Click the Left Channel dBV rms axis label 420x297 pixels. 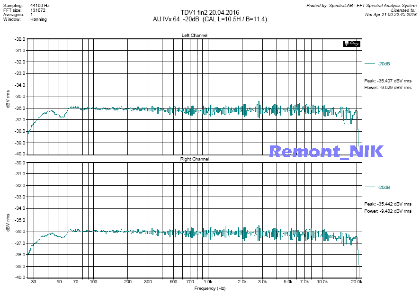[x=8, y=97]
